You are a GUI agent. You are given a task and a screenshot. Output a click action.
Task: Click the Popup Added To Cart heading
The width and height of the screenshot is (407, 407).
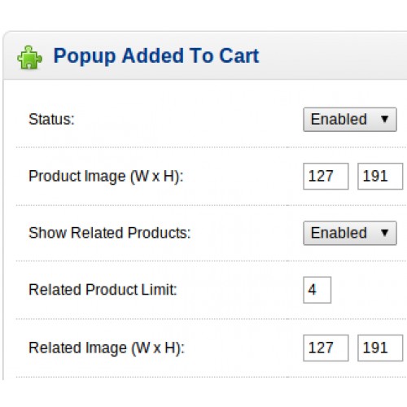156,56
